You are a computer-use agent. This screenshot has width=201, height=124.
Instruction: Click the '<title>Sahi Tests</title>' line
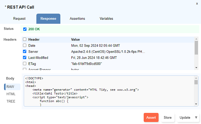(x=55, y=94)
